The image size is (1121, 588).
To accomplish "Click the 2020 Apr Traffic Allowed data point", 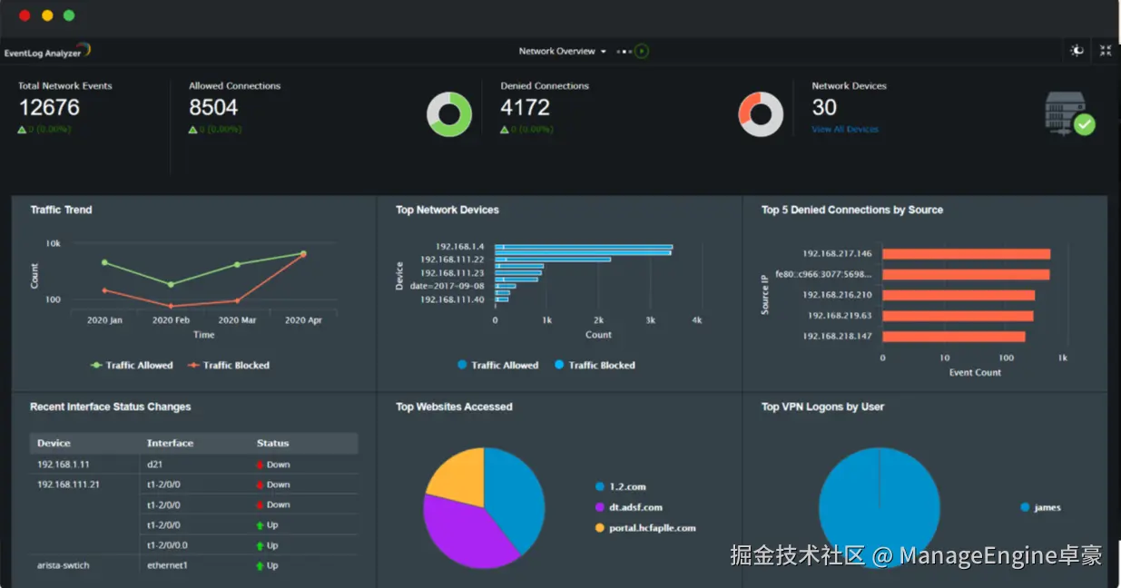I will tap(303, 253).
